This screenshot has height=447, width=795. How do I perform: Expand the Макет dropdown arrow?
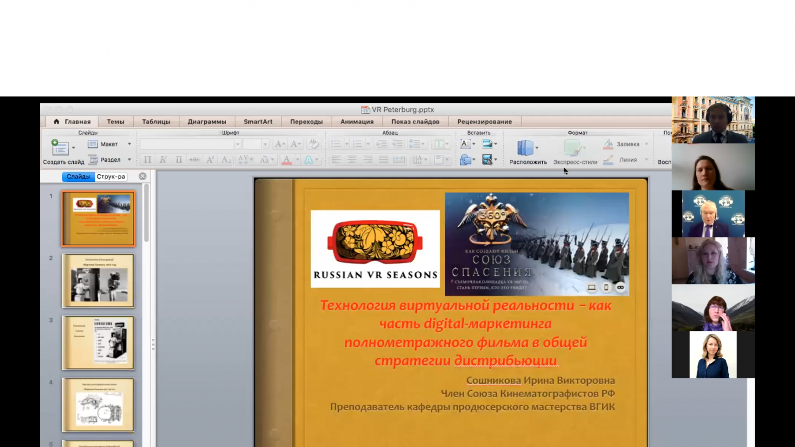[x=129, y=144]
